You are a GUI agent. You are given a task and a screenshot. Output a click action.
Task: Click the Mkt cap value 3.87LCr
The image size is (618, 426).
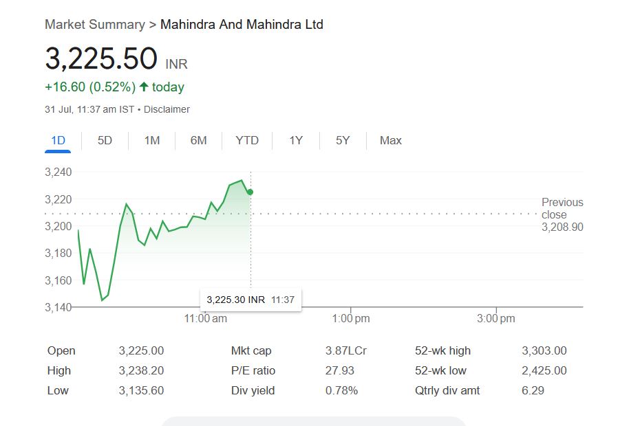(x=345, y=350)
